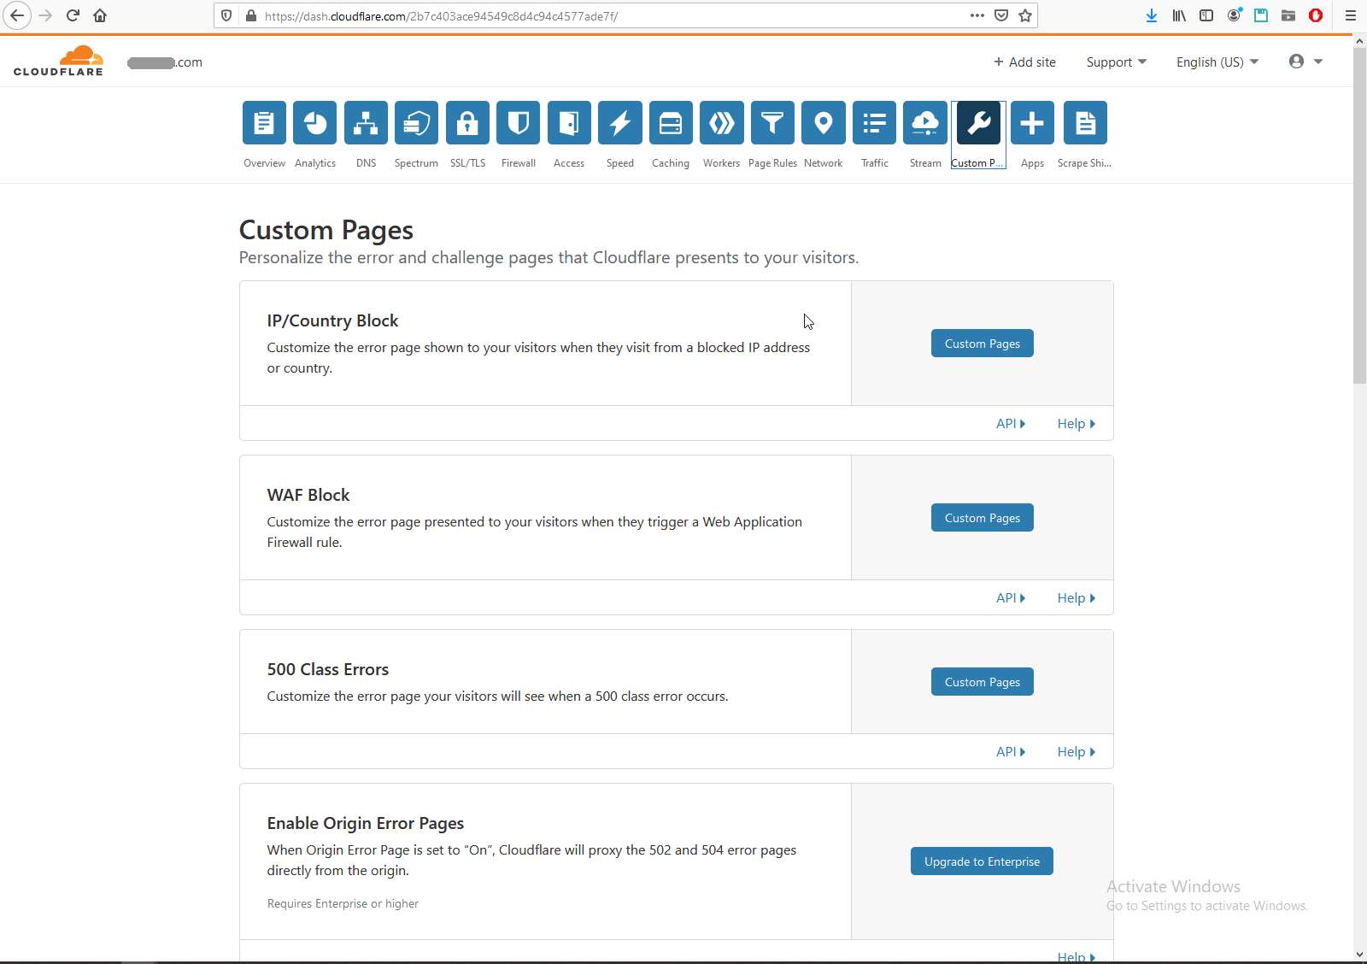Open the Spectrum icon
The image size is (1367, 964).
point(416,123)
